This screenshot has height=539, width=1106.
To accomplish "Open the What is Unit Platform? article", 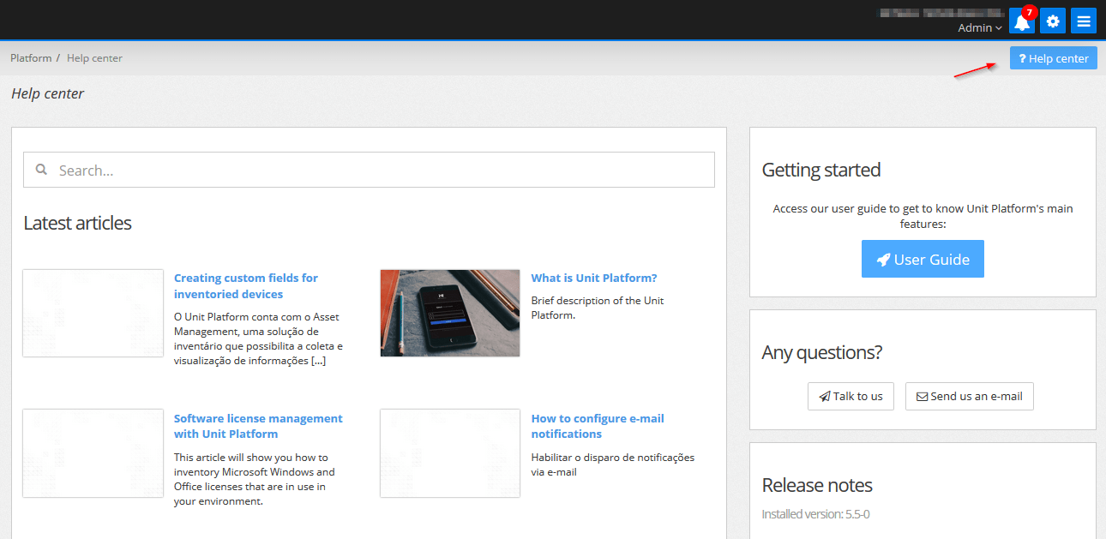I will 594,278.
